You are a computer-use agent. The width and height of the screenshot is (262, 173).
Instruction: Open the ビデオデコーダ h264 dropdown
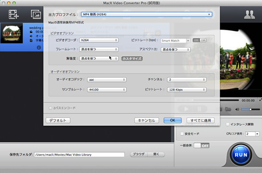[x=99, y=40]
